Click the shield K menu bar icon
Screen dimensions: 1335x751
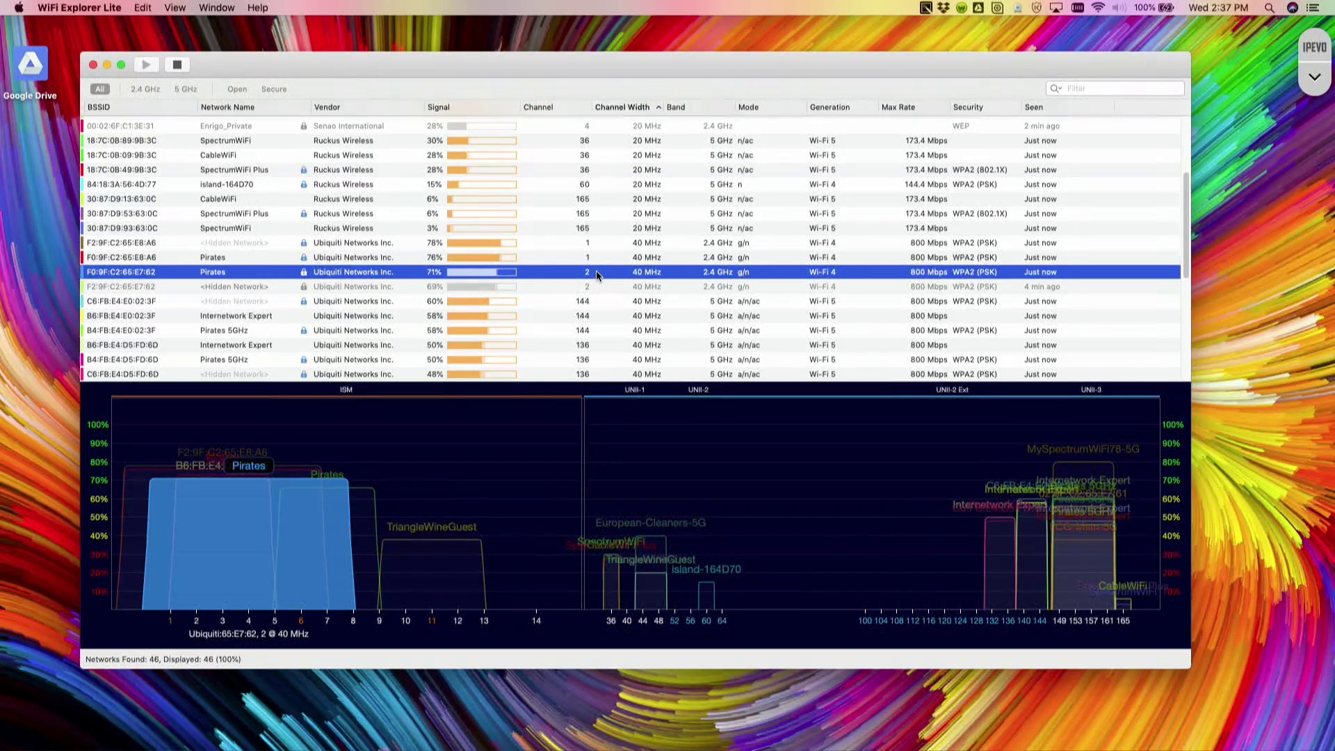pyautogui.click(x=1037, y=8)
